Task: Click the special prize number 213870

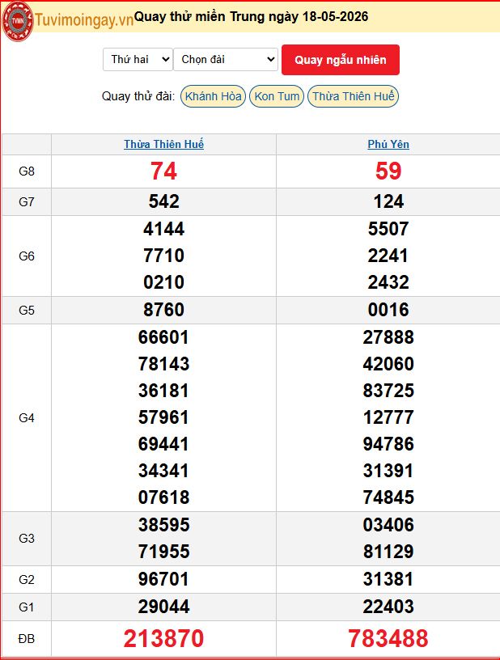Action: (163, 638)
